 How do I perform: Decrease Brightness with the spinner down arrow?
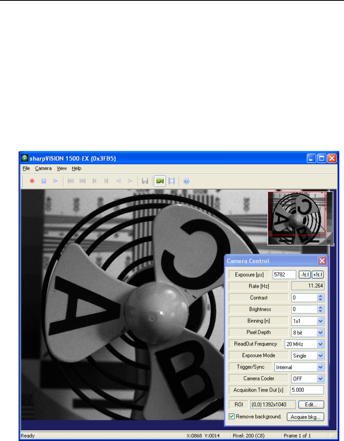(320, 311)
